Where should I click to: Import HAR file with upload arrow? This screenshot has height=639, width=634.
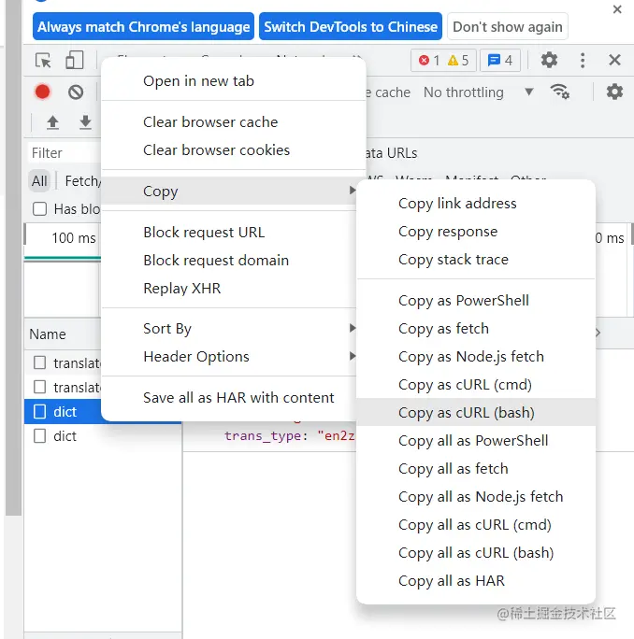[52, 122]
